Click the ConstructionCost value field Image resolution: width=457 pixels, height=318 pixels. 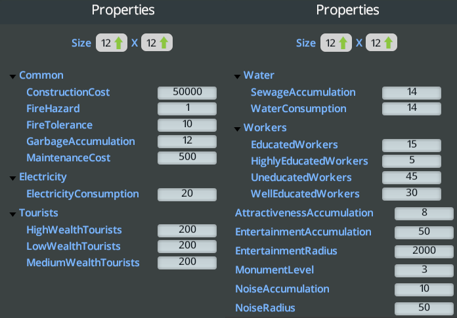point(187,92)
